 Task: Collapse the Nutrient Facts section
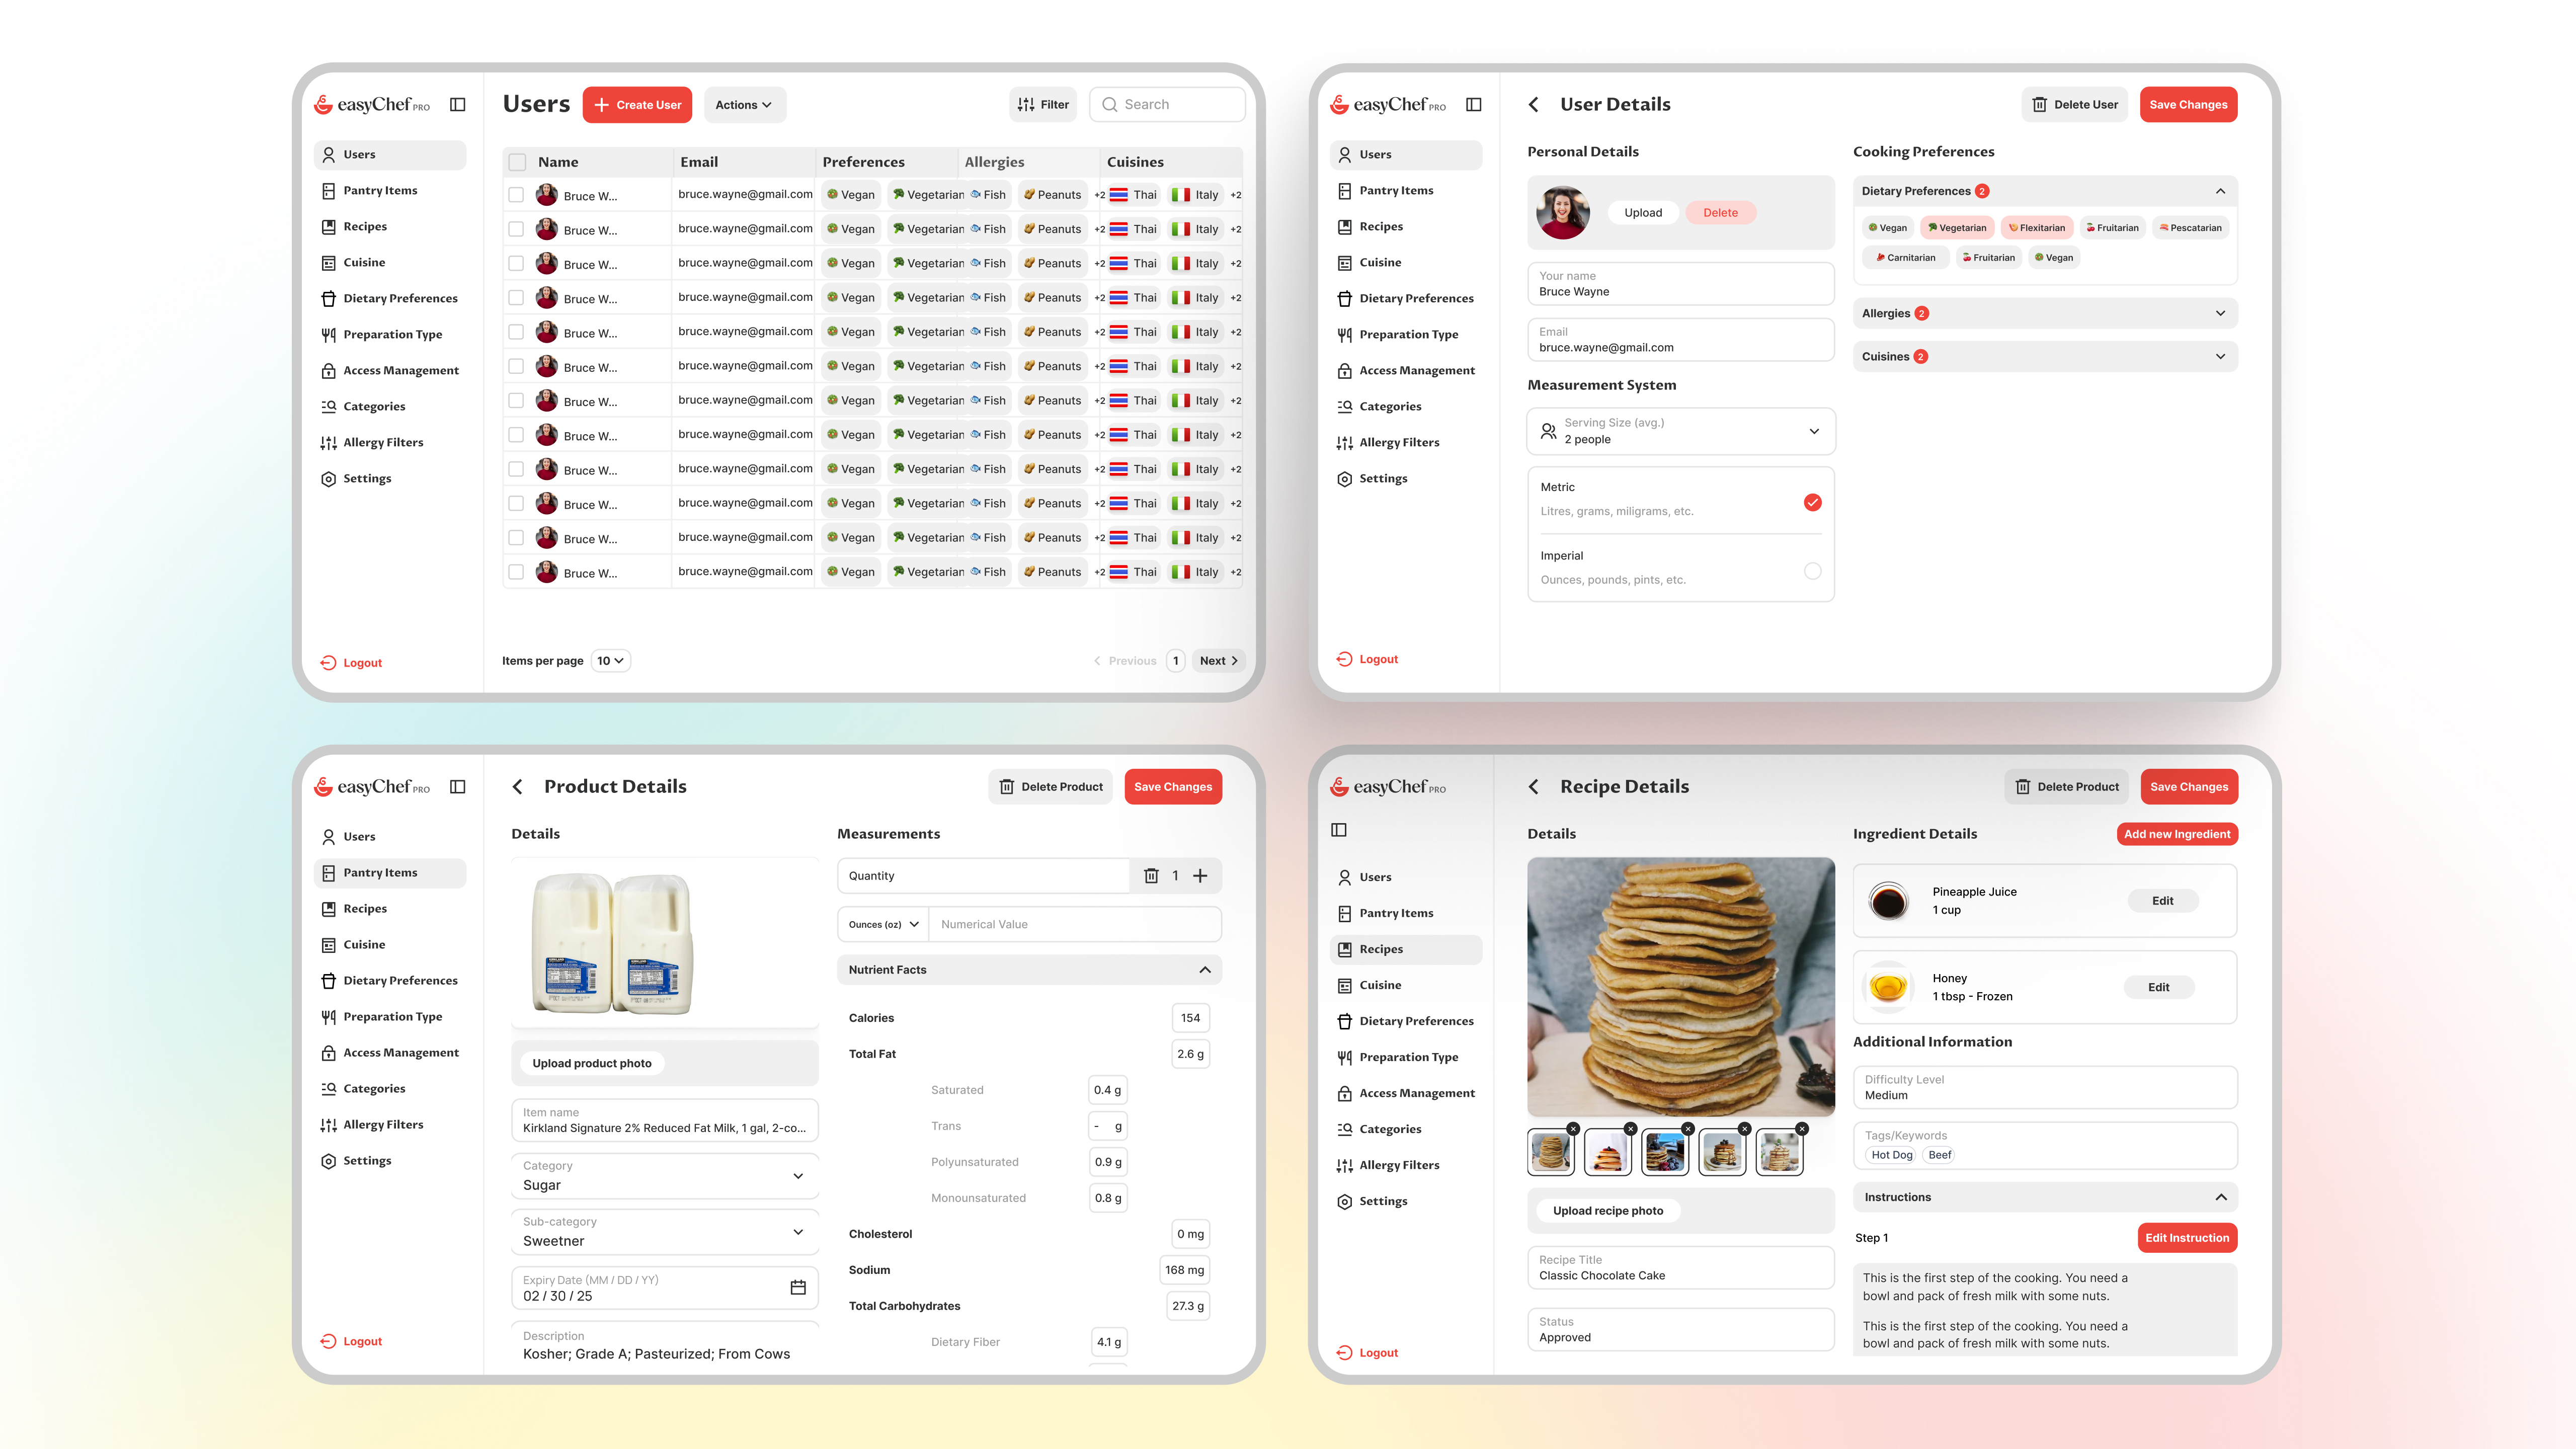[1204, 969]
